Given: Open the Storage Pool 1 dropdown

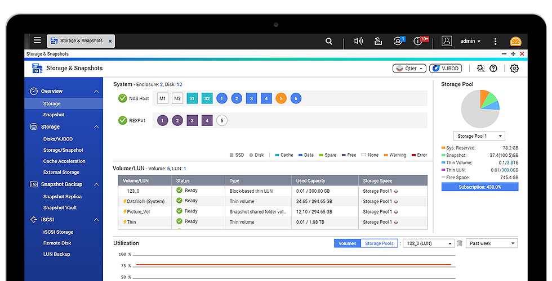Looking at the screenshot, I should pyautogui.click(x=479, y=136).
